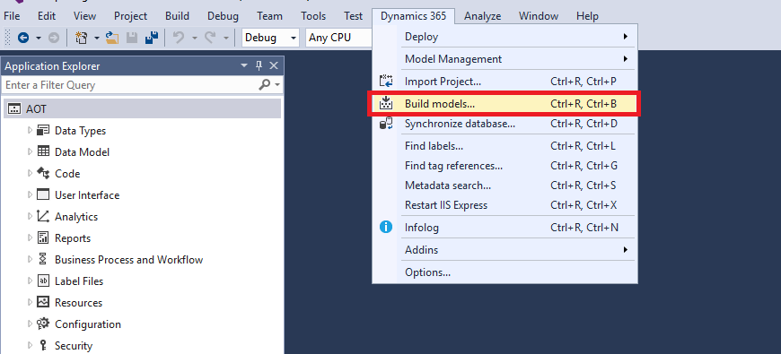781x354 pixels.
Task: Open the Build menu
Action: point(177,16)
